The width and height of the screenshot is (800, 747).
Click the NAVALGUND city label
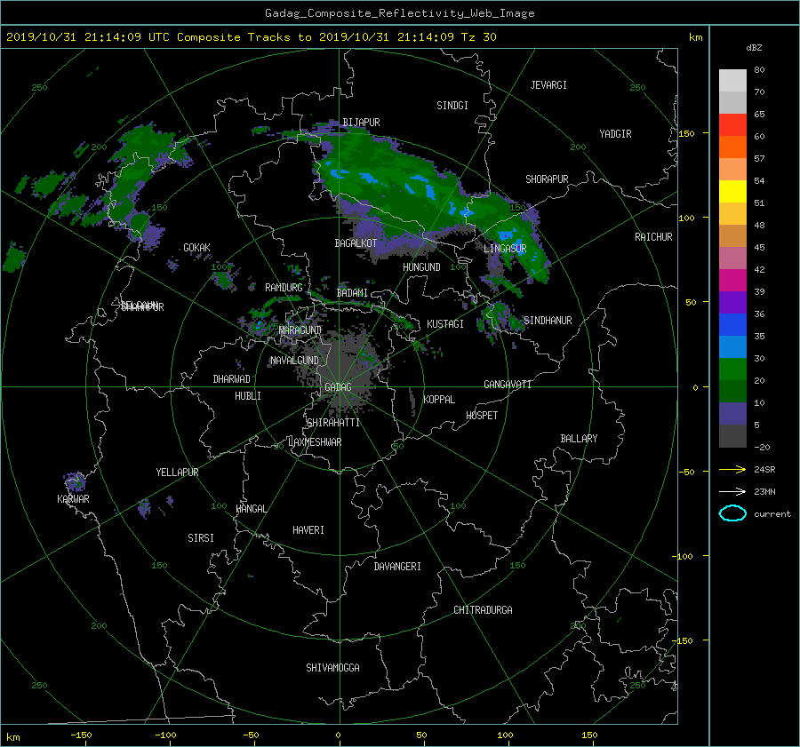click(x=294, y=361)
